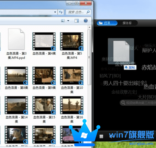The image size is (156, 148).
Task: Click the file name label 血色浪漫 - 第4集
Action: click(44, 53)
